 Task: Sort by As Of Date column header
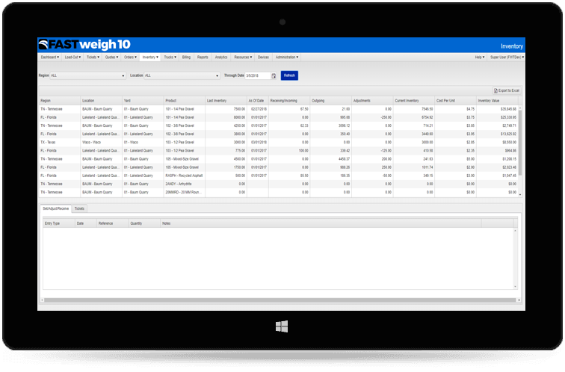click(258, 101)
